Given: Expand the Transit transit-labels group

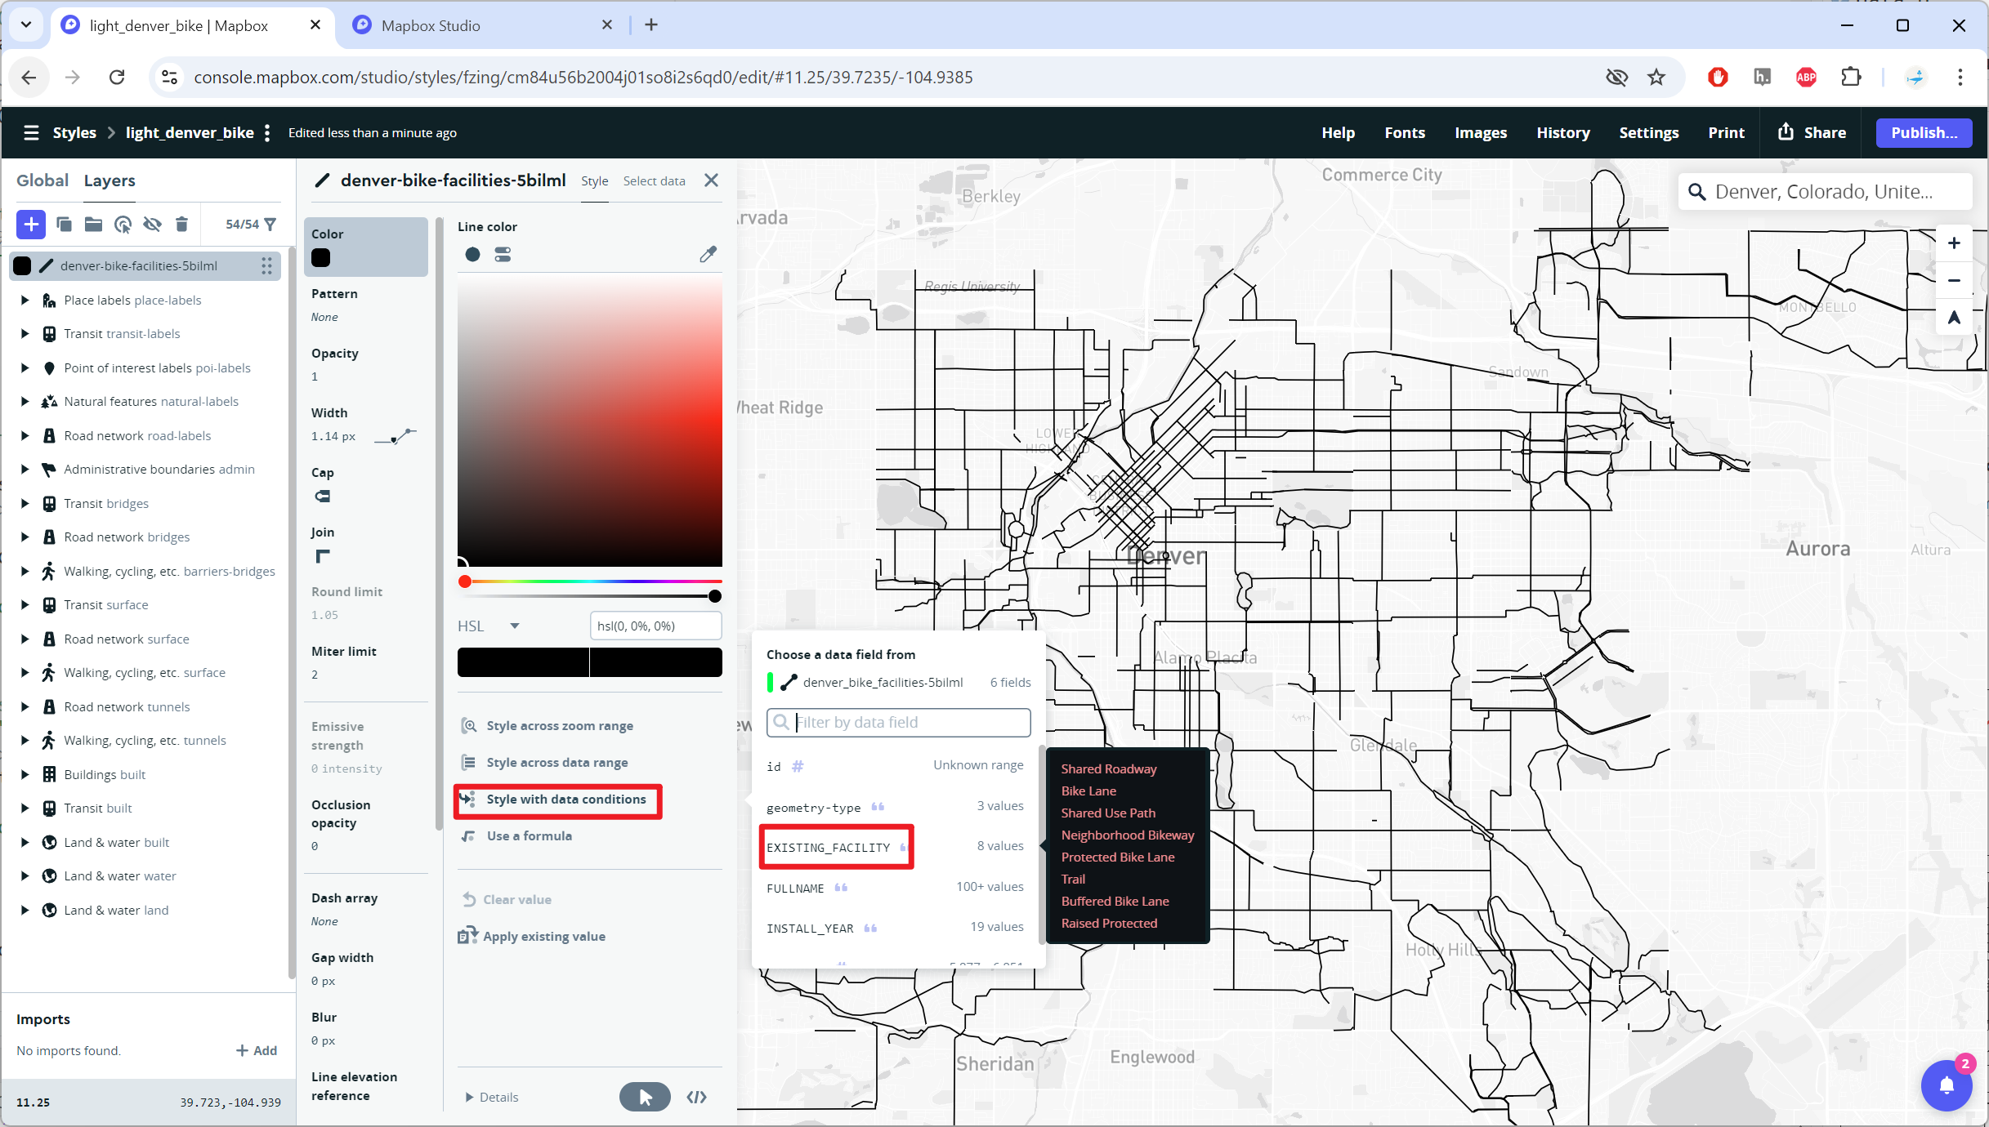Looking at the screenshot, I should tap(25, 333).
